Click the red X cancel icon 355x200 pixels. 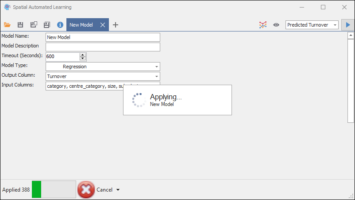tap(86, 189)
